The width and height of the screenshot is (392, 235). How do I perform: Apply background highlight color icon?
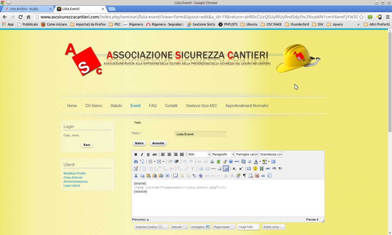tap(264, 161)
